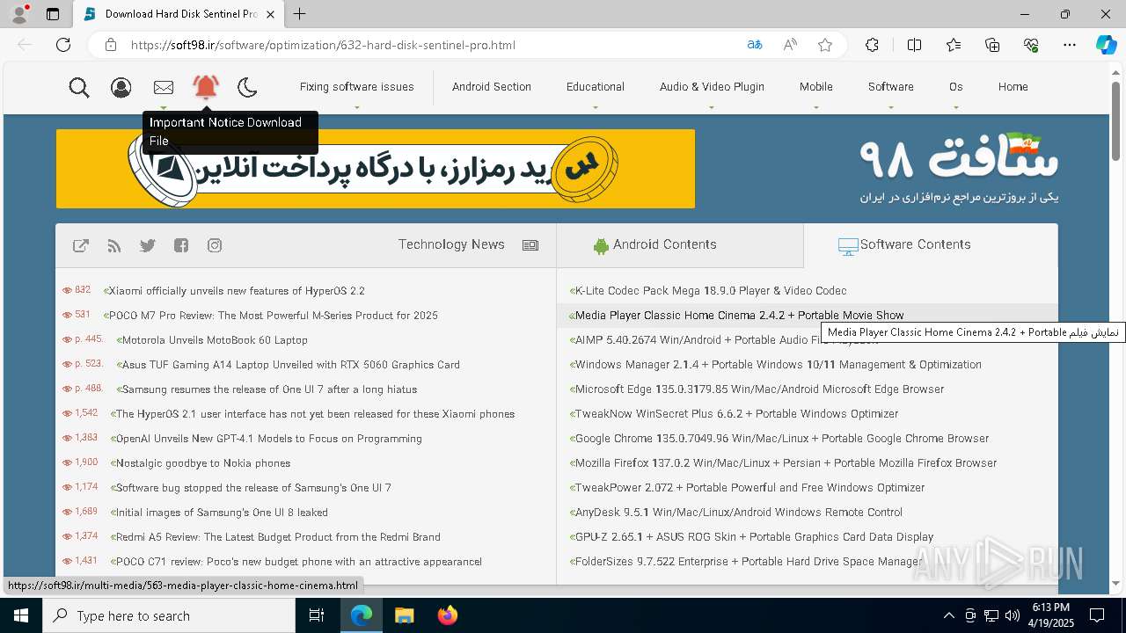Open FolderSizes 9.7.522 Enterprise link

pyautogui.click(x=749, y=562)
